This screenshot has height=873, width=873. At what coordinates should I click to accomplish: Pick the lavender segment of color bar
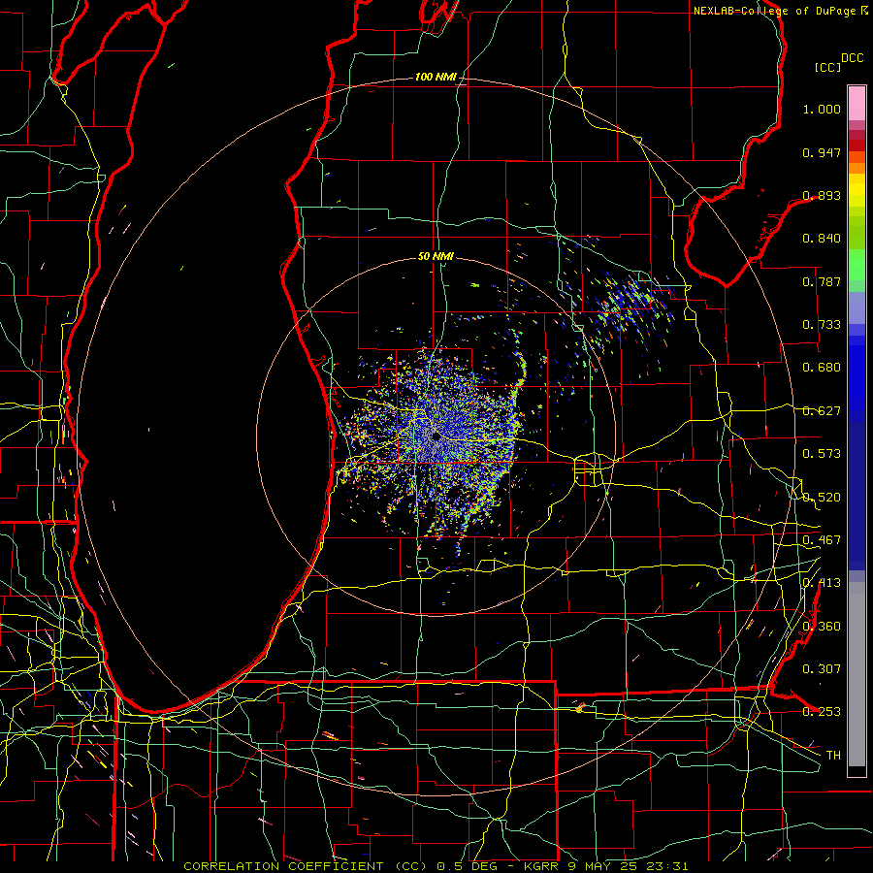click(x=857, y=307)
